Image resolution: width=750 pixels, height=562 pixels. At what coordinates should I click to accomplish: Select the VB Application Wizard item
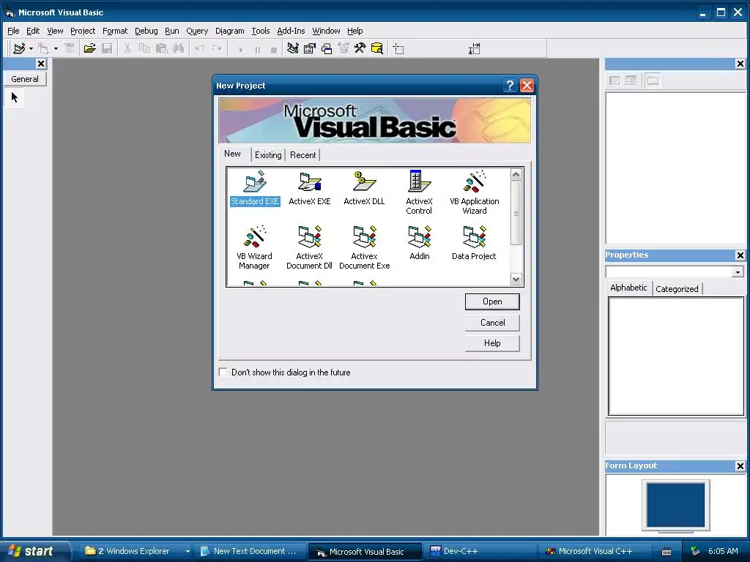tap(474, 192)
